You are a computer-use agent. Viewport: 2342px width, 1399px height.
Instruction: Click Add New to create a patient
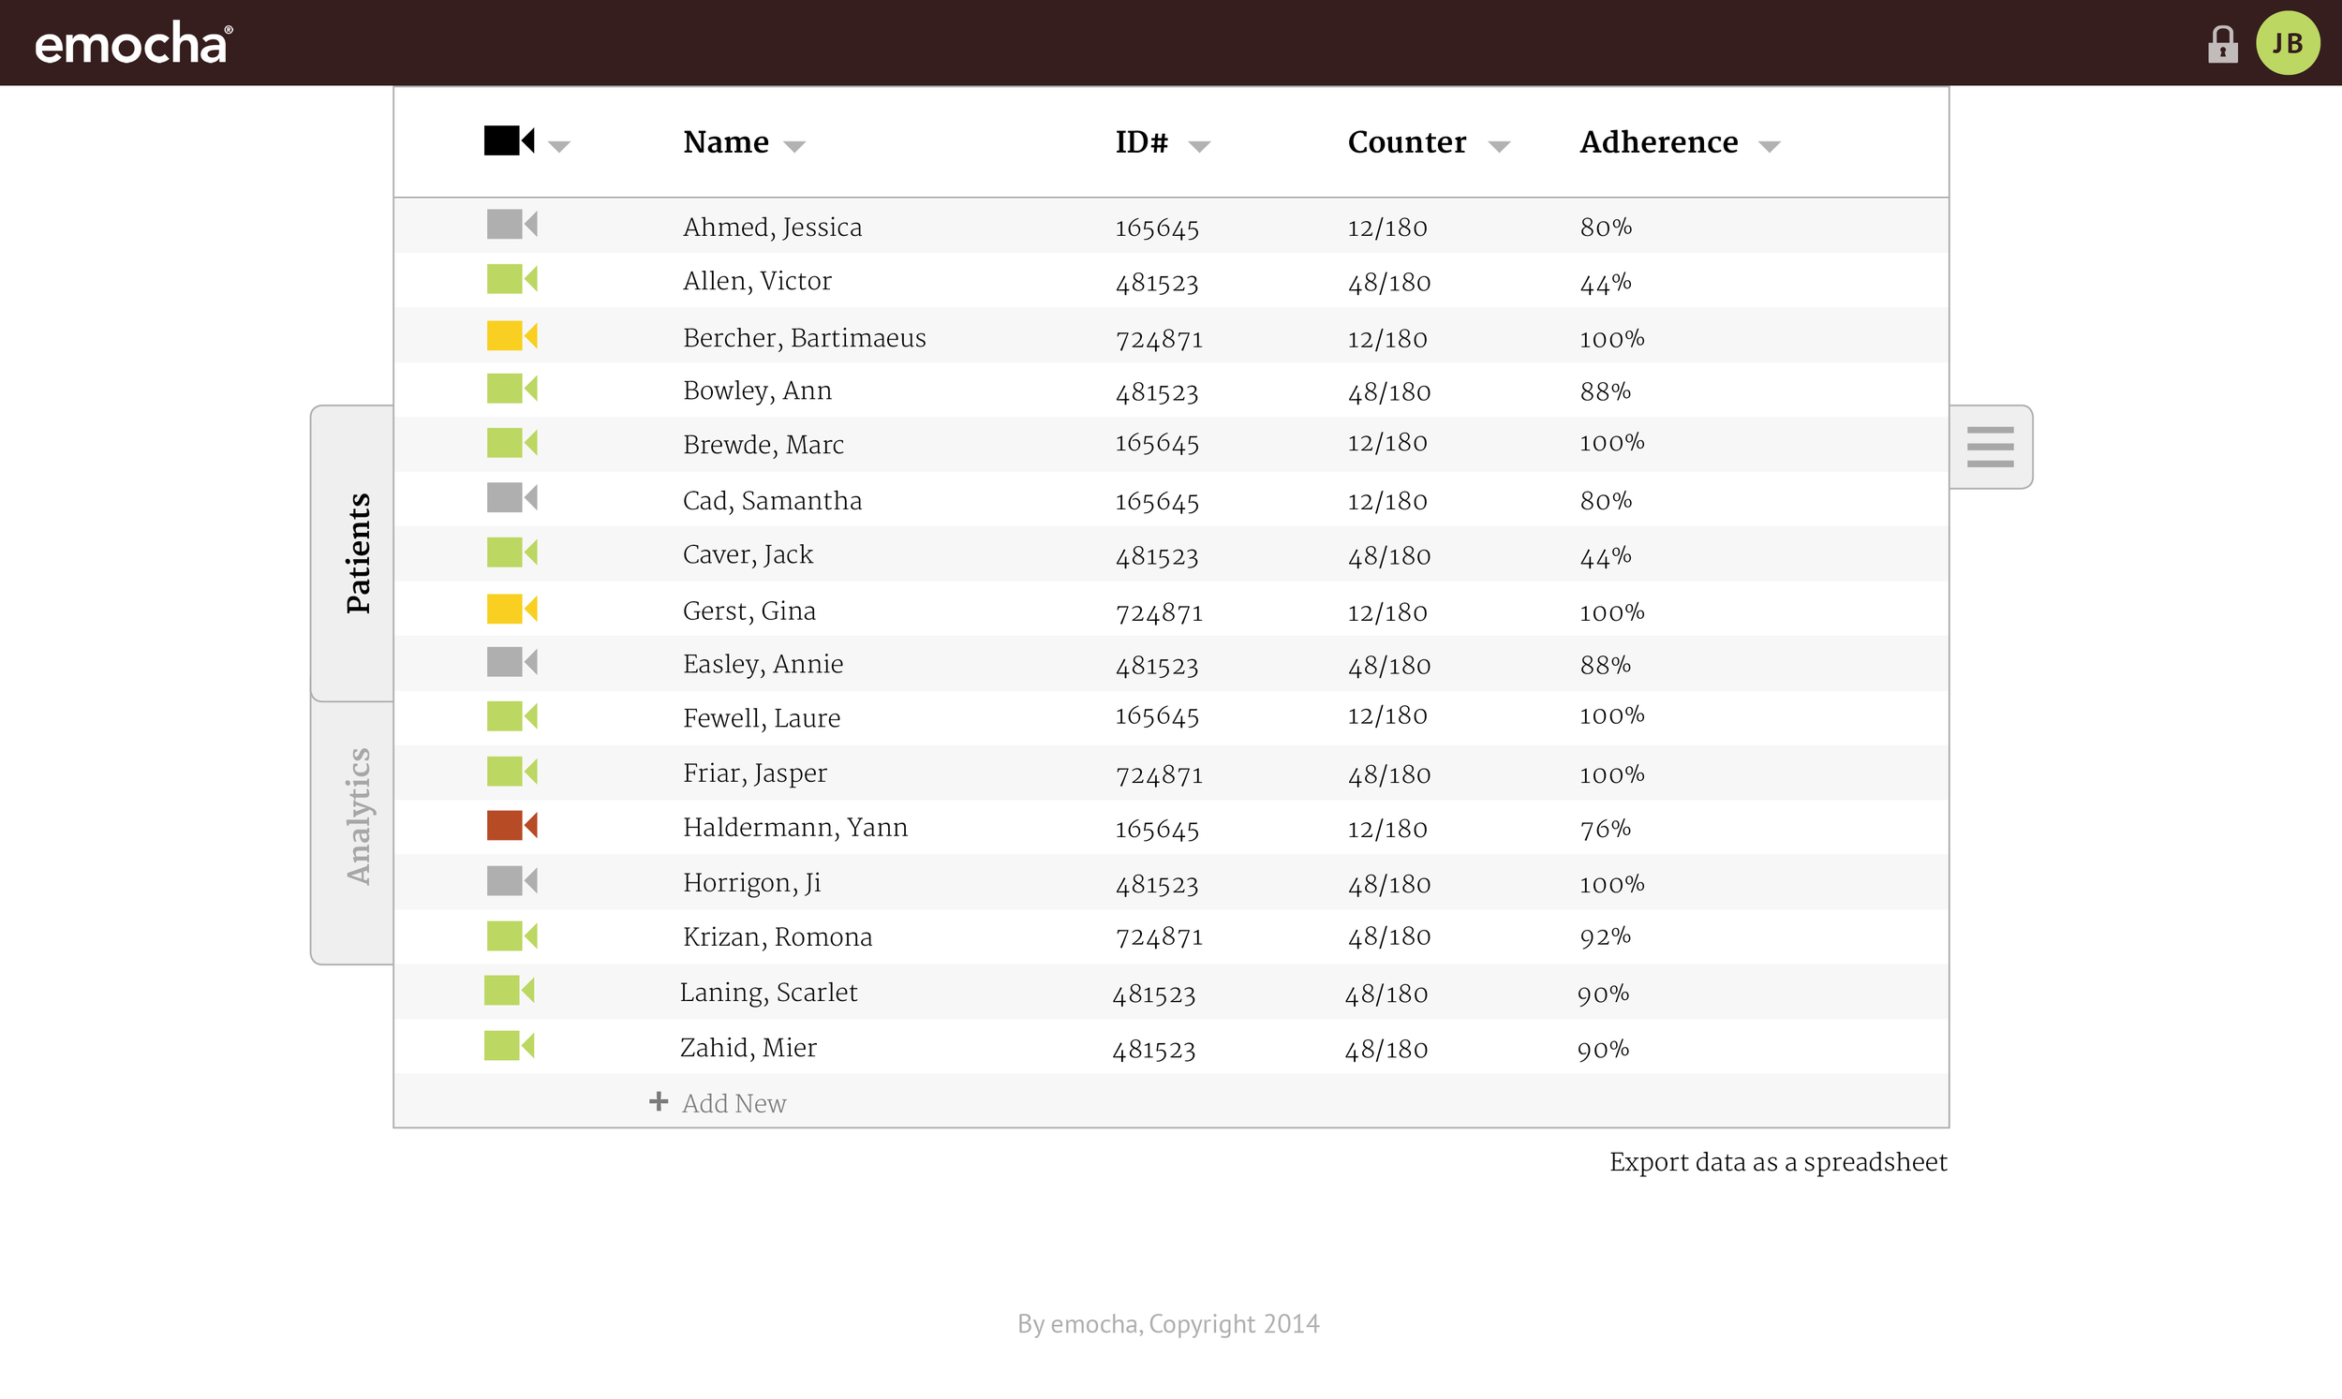[x=734, y=1103]
